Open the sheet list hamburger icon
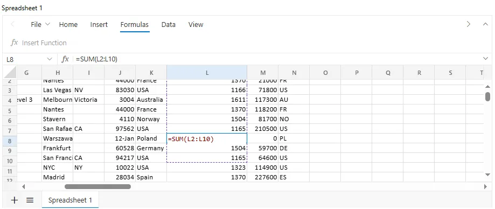 coord(30,200)
